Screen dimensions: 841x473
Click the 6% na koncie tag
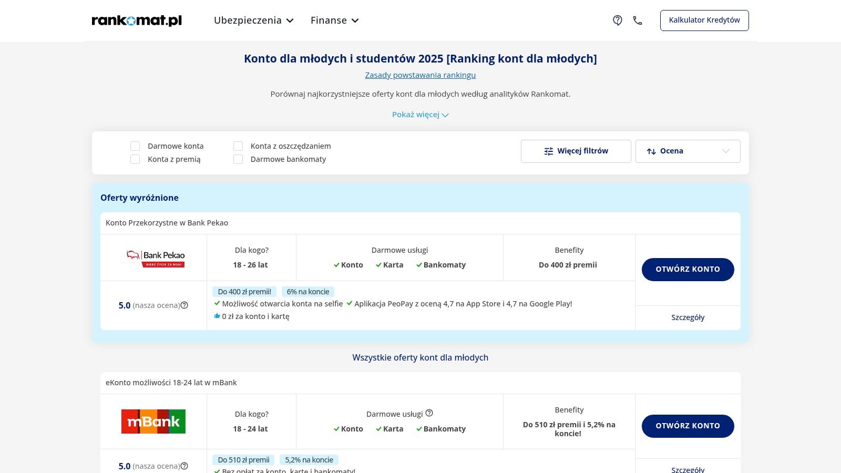tap(308, 292)
